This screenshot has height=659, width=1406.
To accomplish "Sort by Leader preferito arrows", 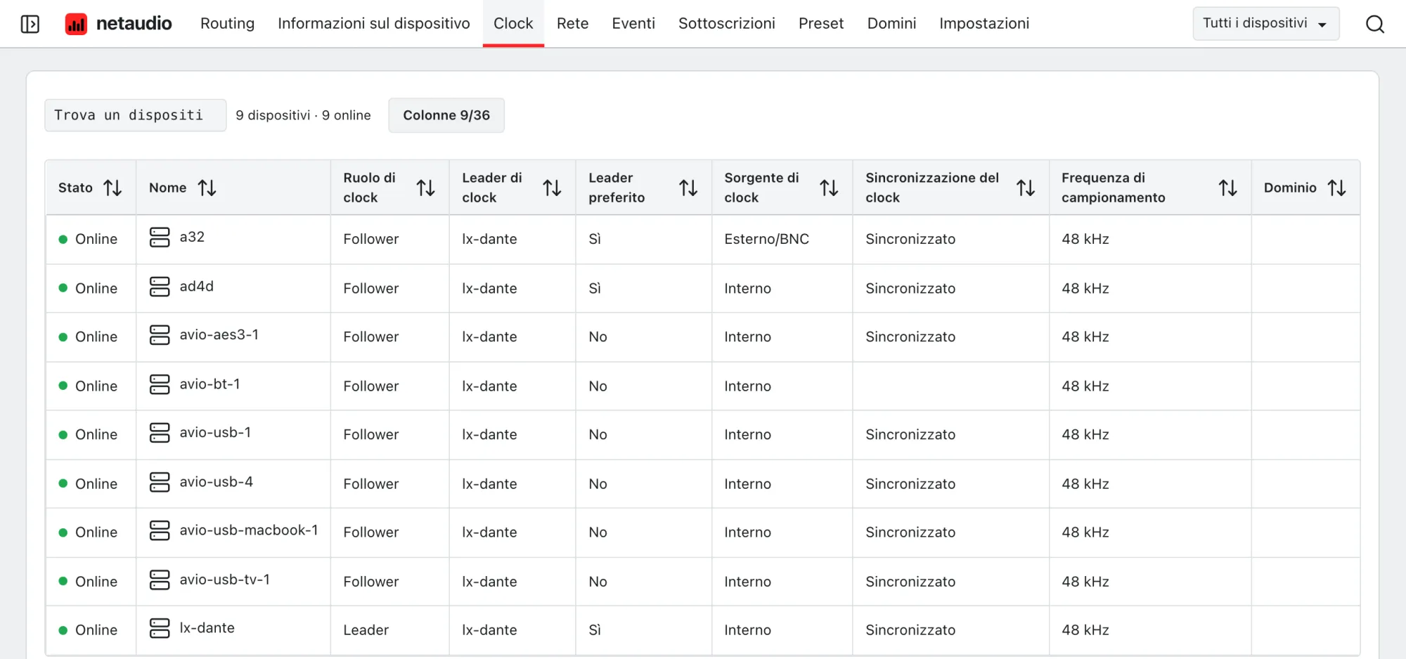I will coord(688,188).
